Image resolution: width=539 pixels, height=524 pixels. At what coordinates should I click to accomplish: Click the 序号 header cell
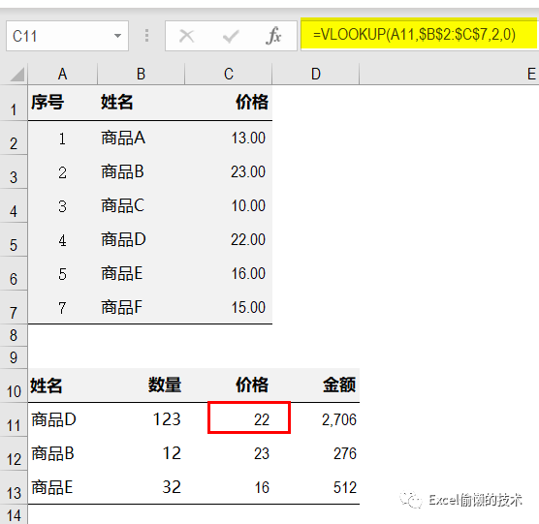click(x=63, y=103)
